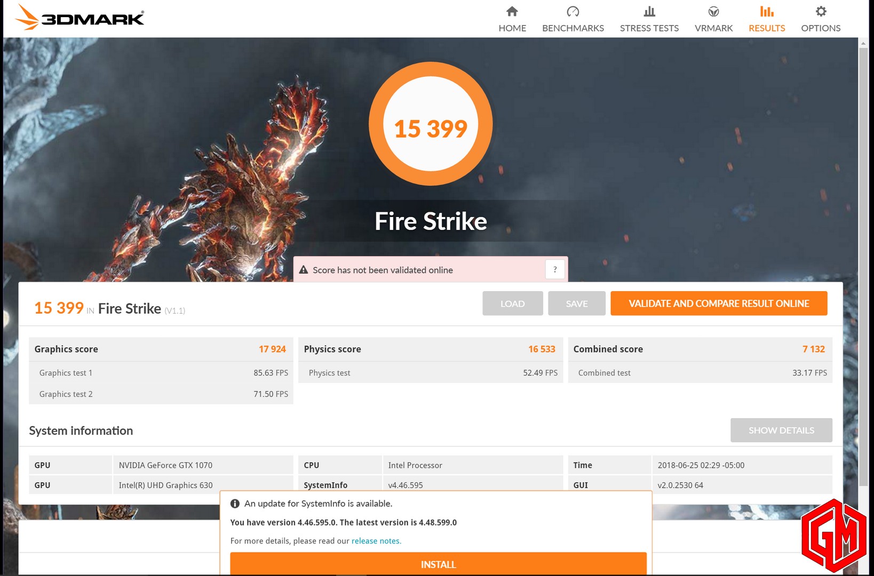This screenshot has width=874, height=576.
Task: Click the 3DMark logo
Action: [80, 17]
